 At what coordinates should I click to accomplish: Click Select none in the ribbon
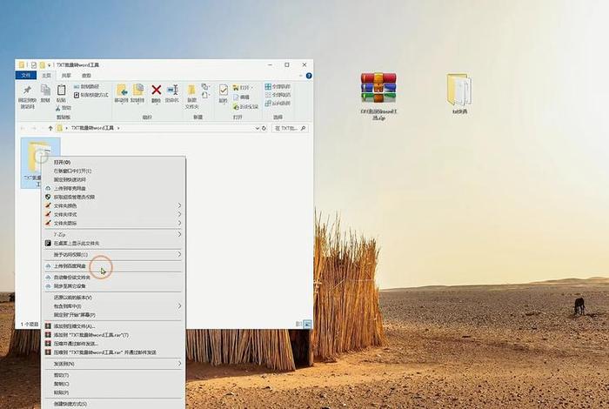click(278, 95)
